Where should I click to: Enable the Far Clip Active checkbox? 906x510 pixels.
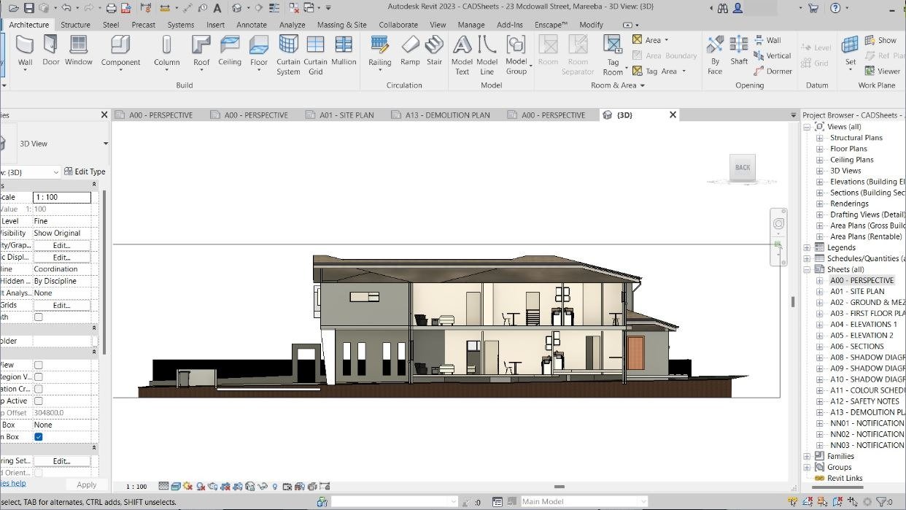click(x=39, y=401)
